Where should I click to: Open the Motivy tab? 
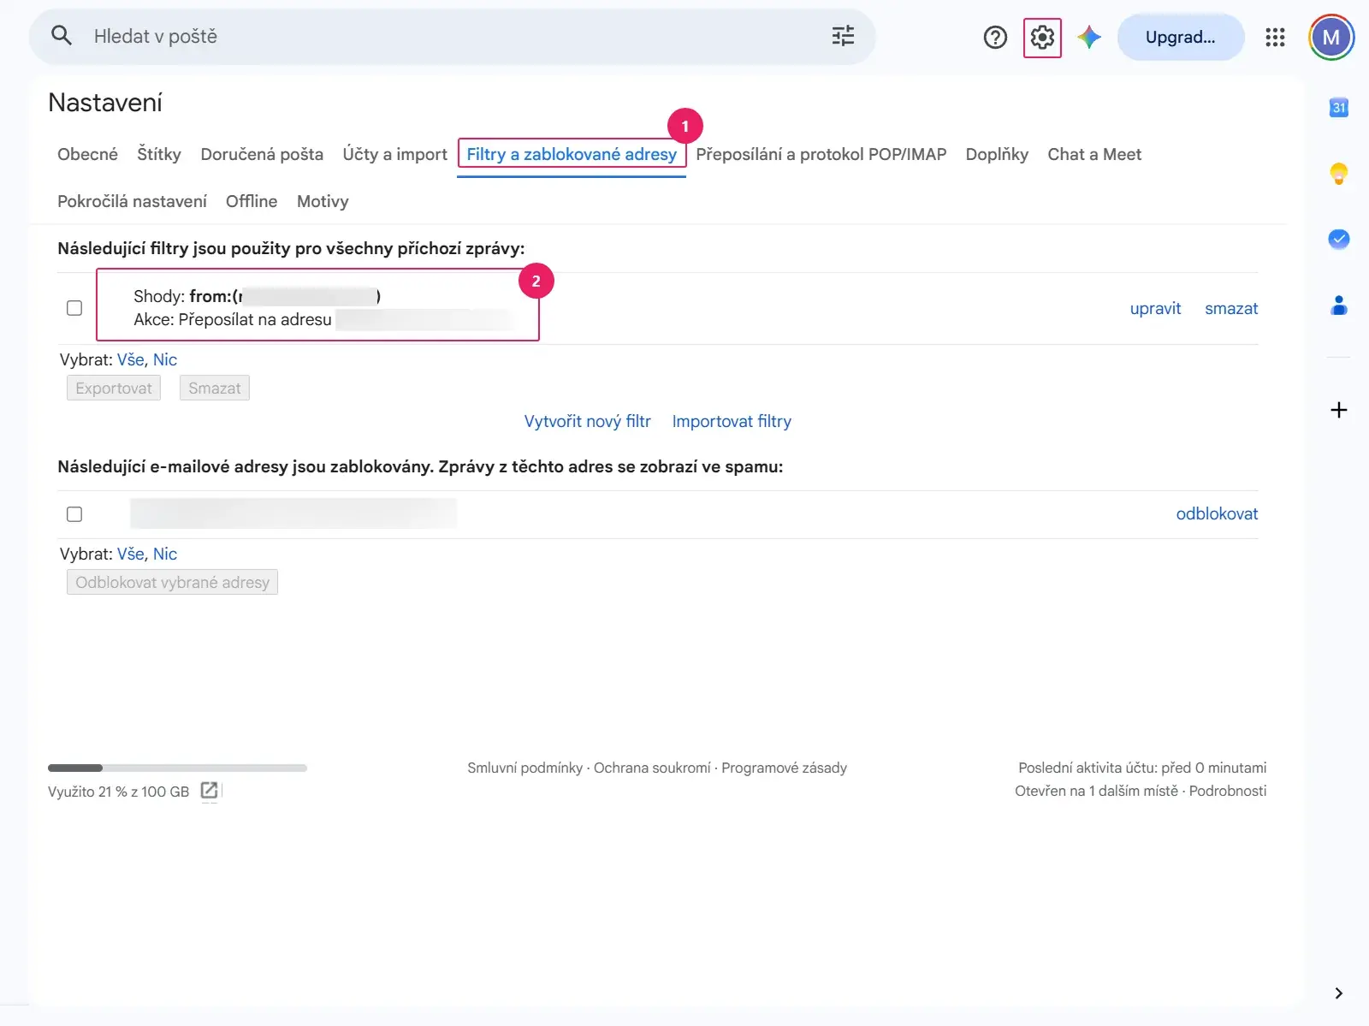[x=323, y=201]
